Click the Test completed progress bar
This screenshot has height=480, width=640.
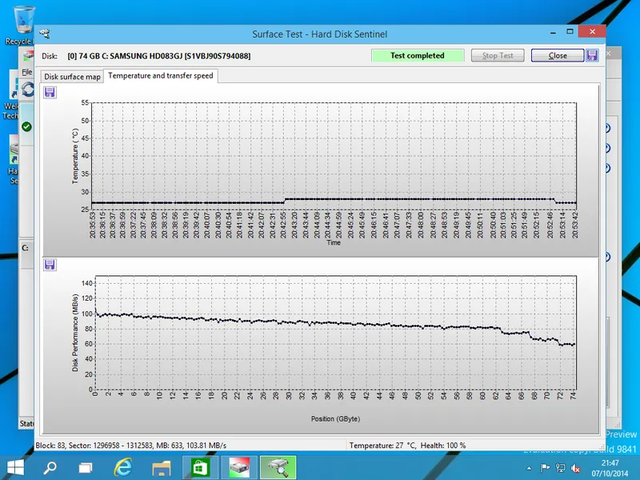[417, 55]
